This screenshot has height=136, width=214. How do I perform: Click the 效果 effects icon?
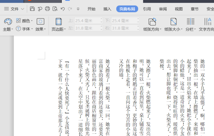(40, 21)
